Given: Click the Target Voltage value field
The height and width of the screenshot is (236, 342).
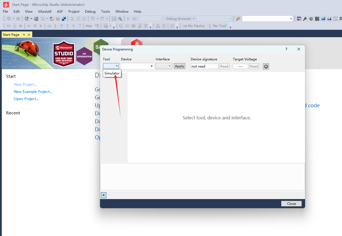Looking at the screenshot, I should [240, 66].
